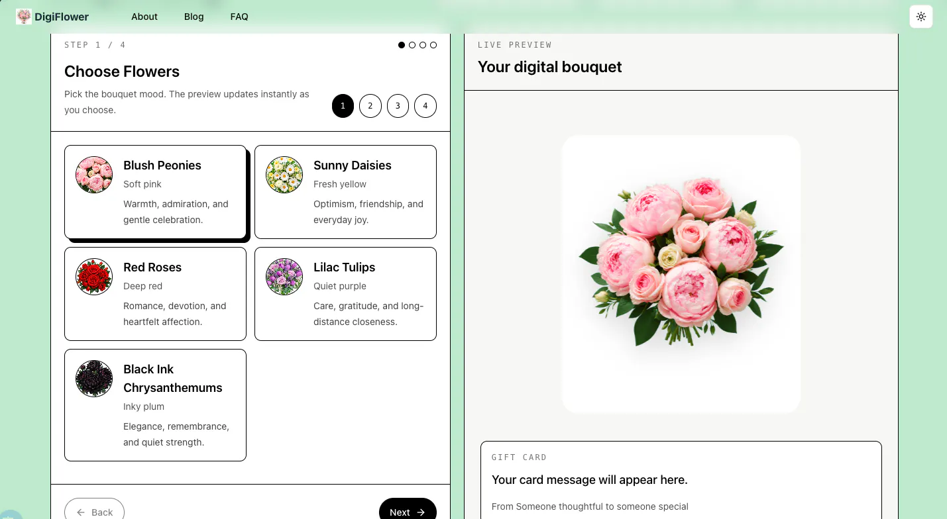947x519 pixels.
Task: Click the "Soft pink" subtitle
Action: [x=142, y=184]
